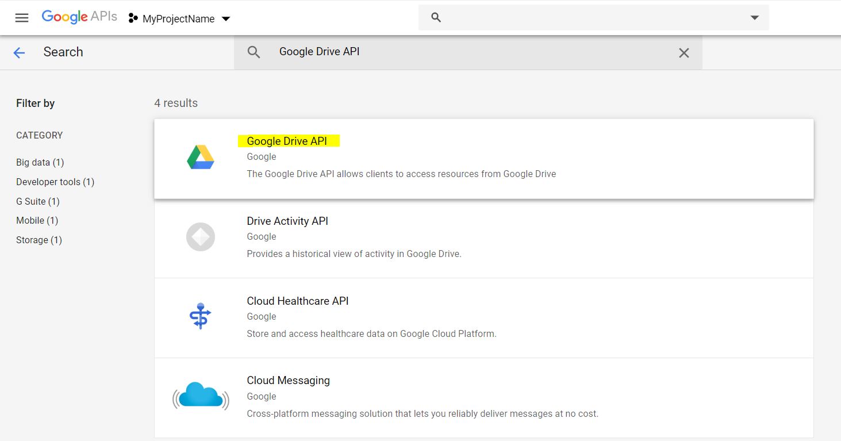This screenshot has height=441, width=841.
Task: Expand the top search bar dropdown arrow
Action: (x=755, y=18)
